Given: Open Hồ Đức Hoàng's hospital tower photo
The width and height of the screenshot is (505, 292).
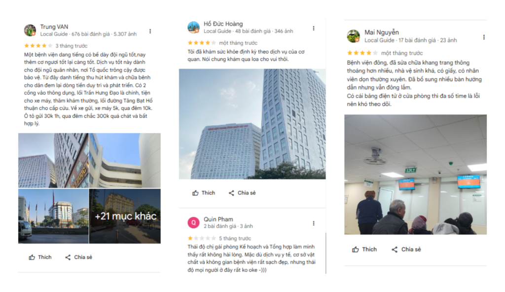Looking at the screenshot, I should [252, 124].
